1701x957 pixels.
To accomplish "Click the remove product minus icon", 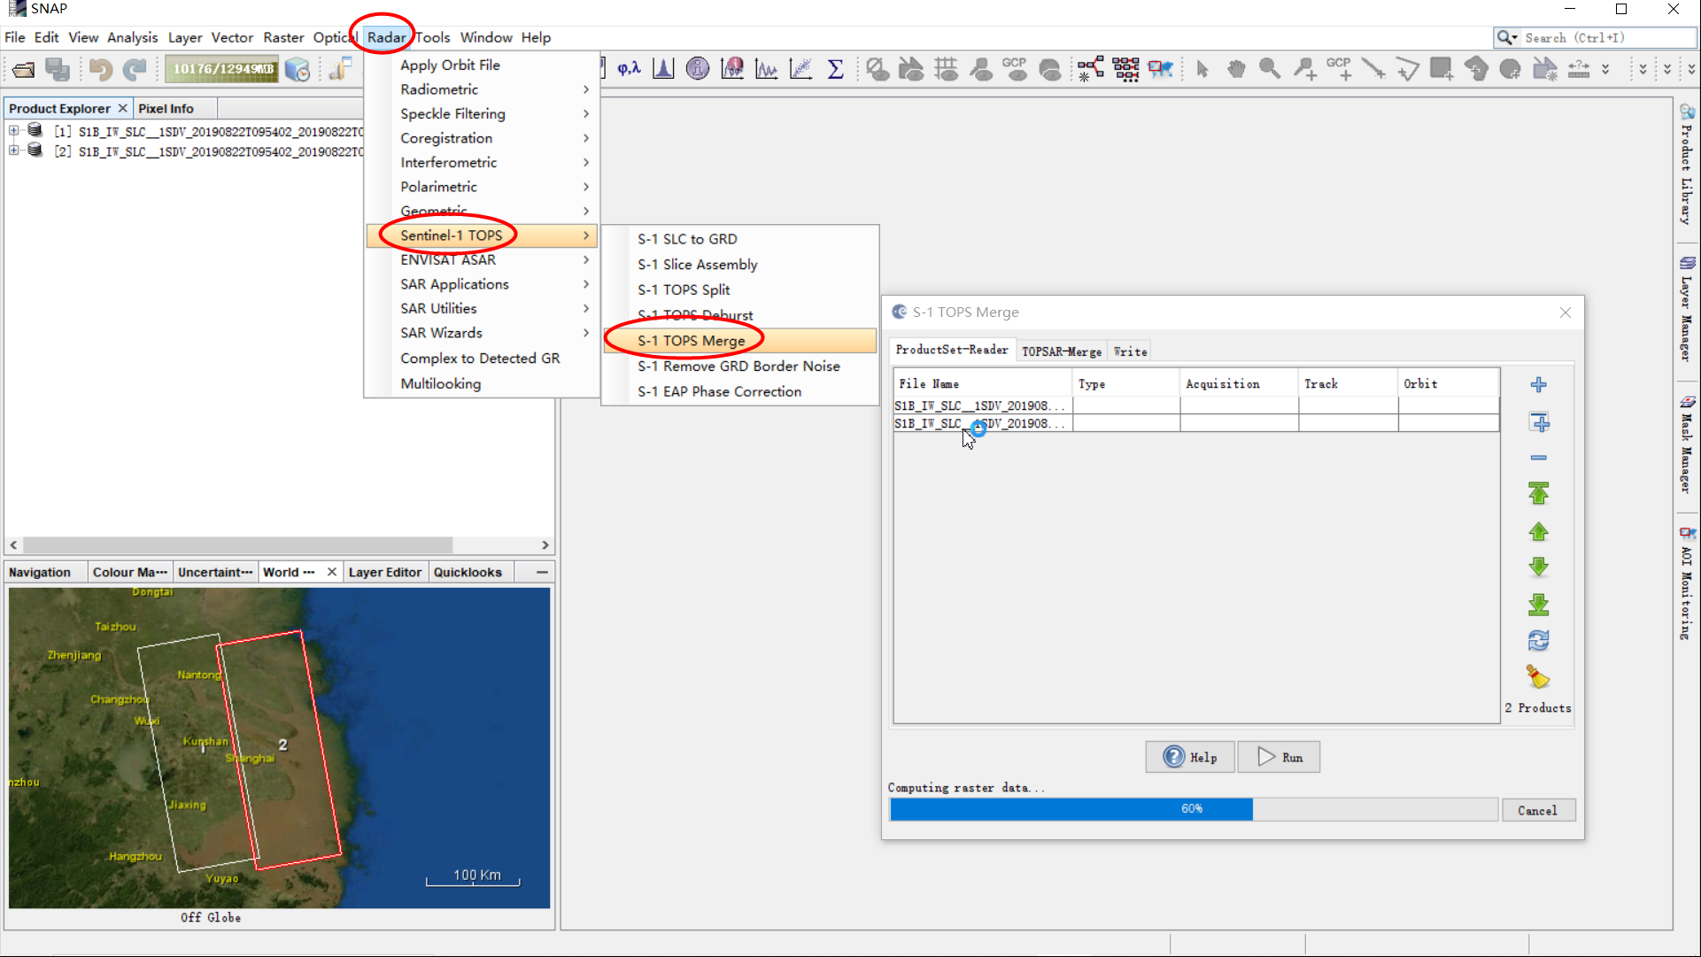I will point(1539,457).
